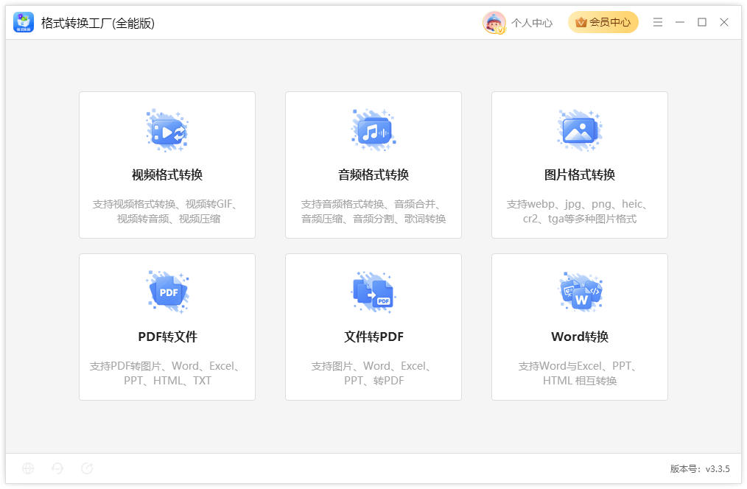Click the globe website icon
747x489 pixels.
coord(28,468)
